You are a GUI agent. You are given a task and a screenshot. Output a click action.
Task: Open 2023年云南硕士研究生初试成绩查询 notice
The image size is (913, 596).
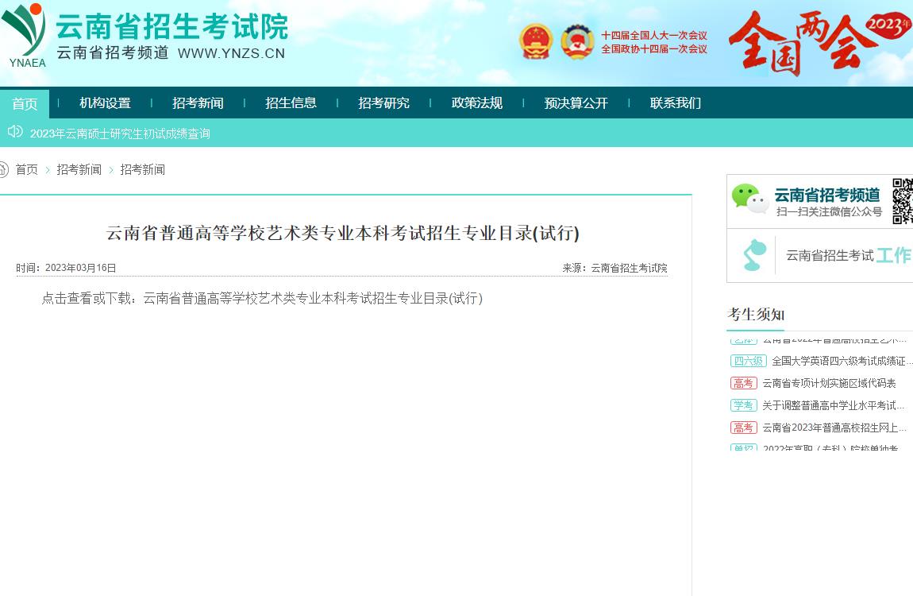point(120,134)
